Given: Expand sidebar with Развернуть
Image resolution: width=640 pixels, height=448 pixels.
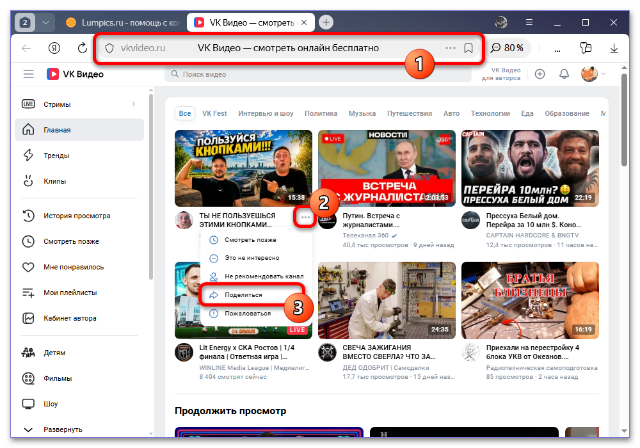Looking at the screenshot, I should (79, 429).
